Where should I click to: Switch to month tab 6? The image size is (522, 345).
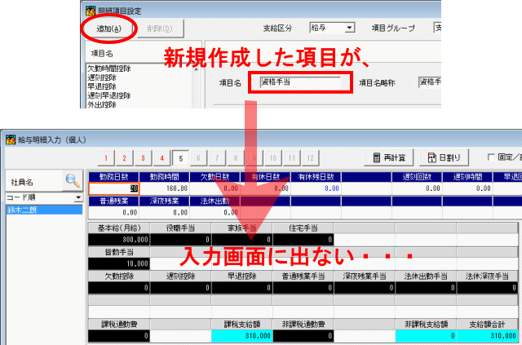[x=198, y=158]
